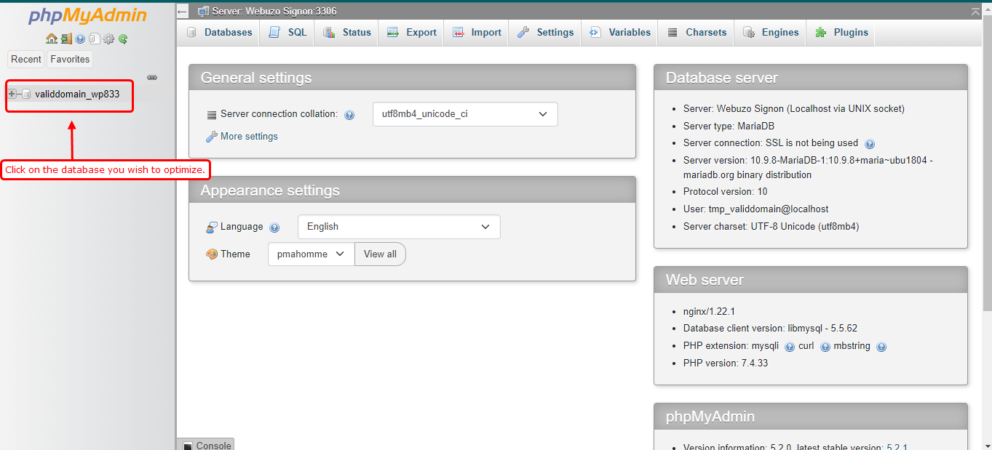Reload navigation panel with green refresh icon

tap(123, 39)
